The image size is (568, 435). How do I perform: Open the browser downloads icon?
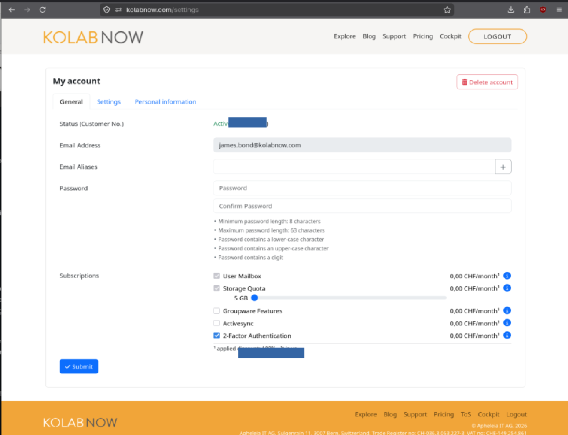511,10
